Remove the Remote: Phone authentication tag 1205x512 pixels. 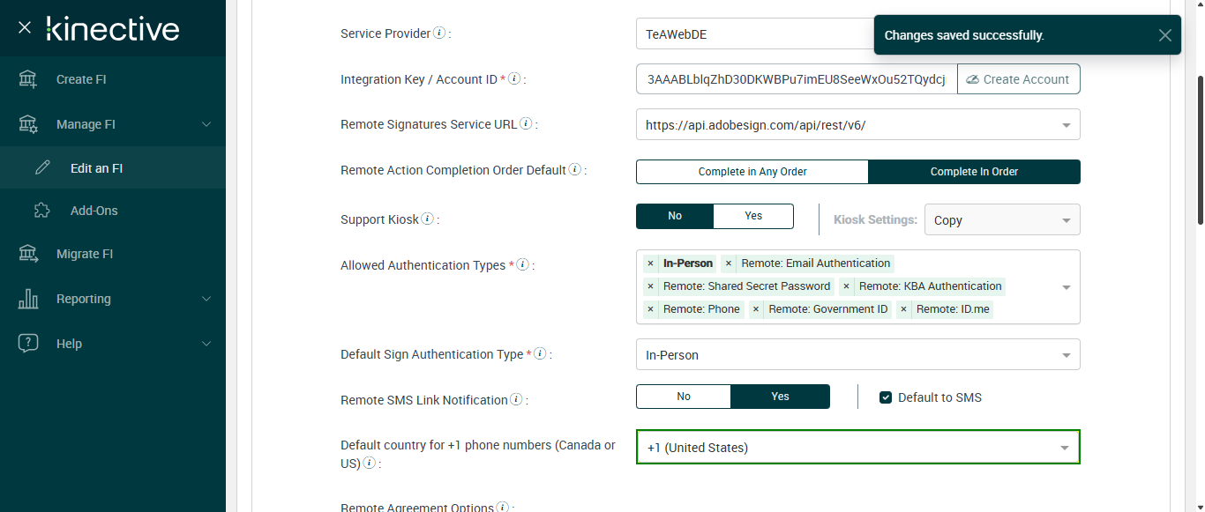650,309
